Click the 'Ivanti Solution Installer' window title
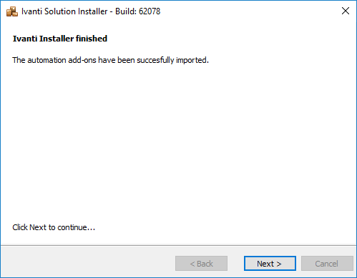The width and height of the screenshot is (357, 278). click(x=64, y=11)
